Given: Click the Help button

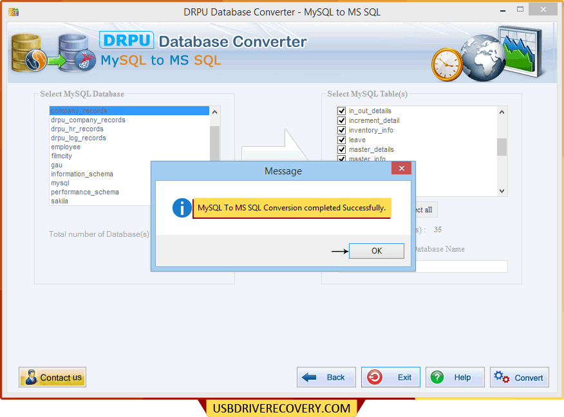Looking at the screenshot, I should click(455, 377).
